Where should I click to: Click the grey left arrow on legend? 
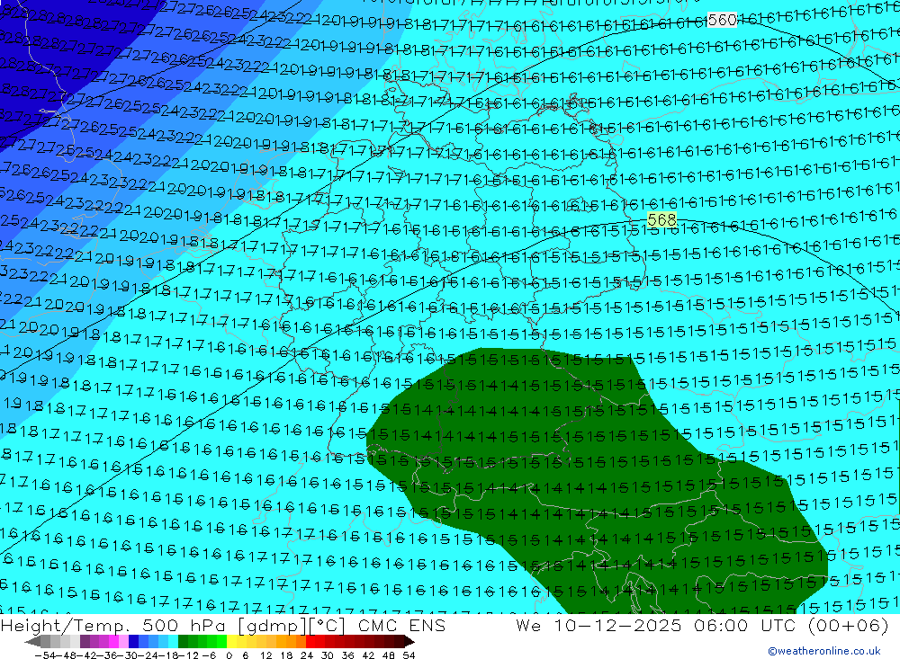pos(32,642)
